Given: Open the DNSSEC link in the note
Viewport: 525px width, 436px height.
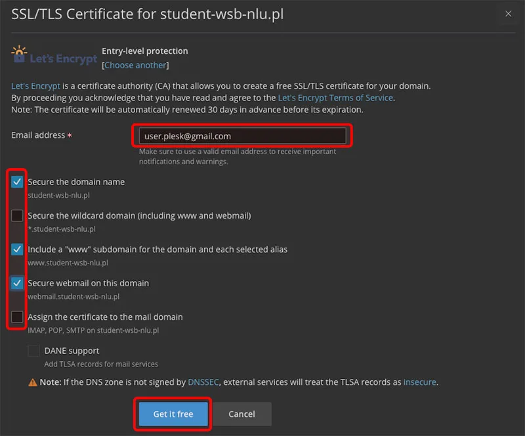Looking at the screenshot, I should click(x=203, y=382).
